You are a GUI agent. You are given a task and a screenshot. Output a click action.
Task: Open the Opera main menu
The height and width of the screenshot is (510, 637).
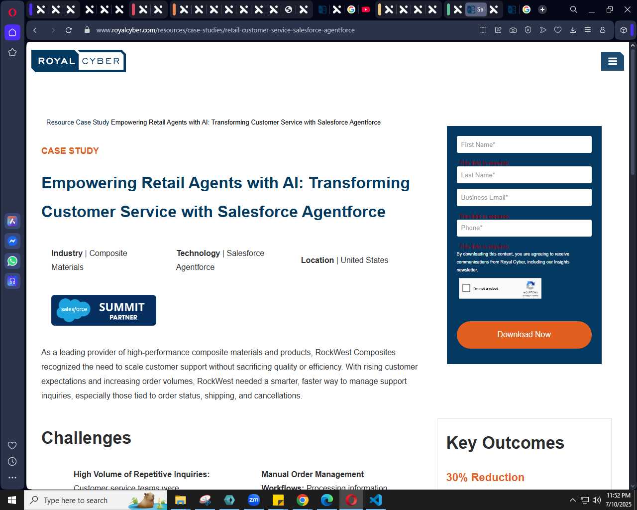coord(12,12)
